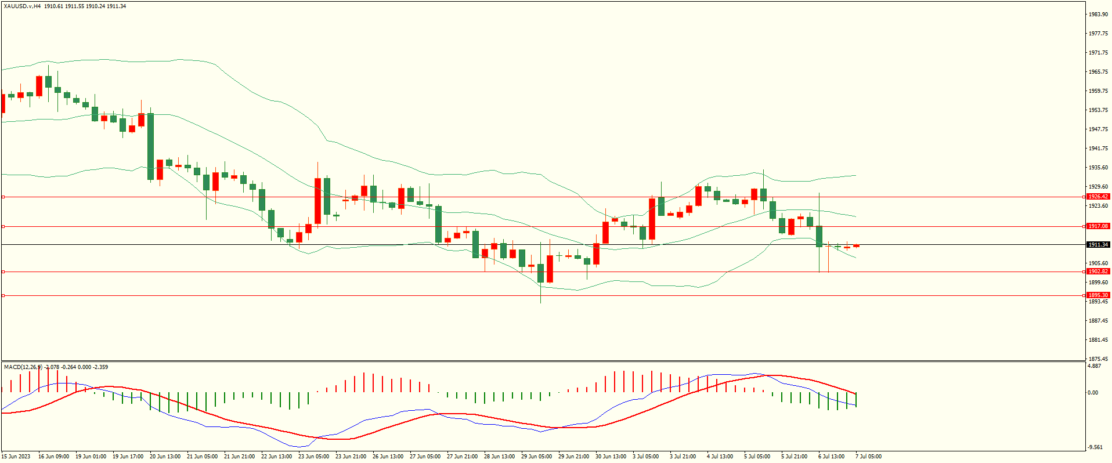The height and width of the screenshot is (463, 1112).
Task: Click the red 1926.42 price tag
Action: pos(1098,197)
